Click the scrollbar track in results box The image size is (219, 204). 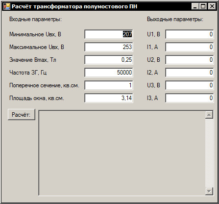(x=209, y=153)
